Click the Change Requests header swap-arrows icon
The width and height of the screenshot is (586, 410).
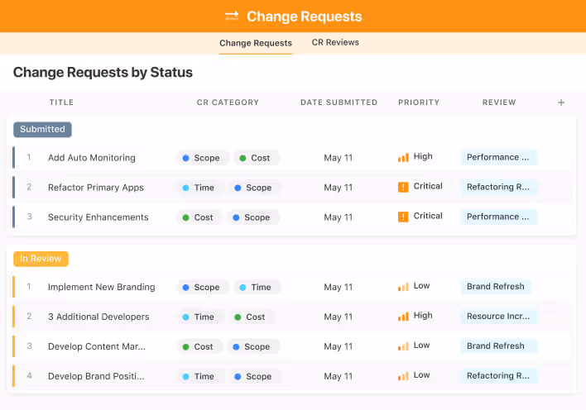click(232, 17)
